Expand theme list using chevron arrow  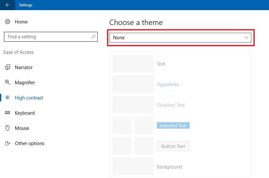click(x=246, y=38)
